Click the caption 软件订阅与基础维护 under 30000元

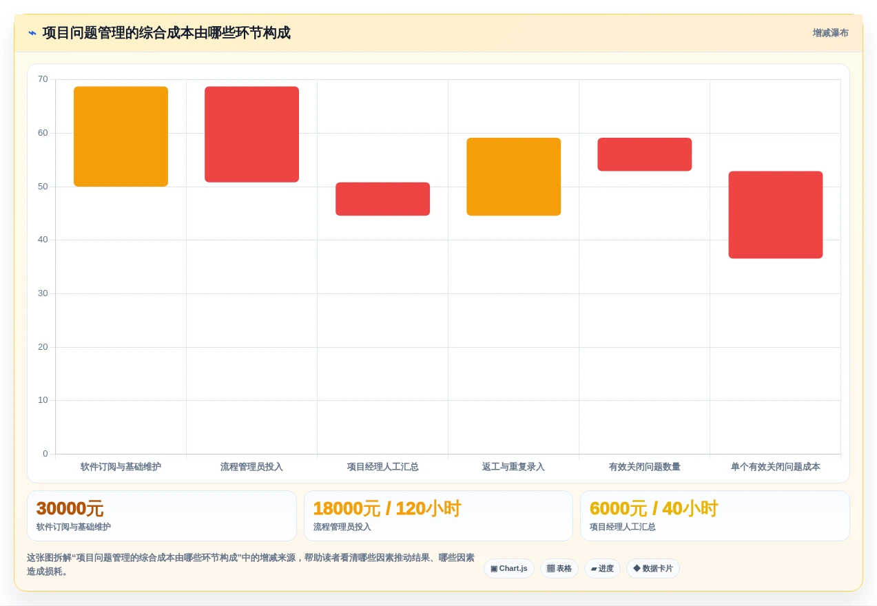point(74,527)
